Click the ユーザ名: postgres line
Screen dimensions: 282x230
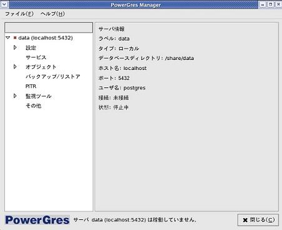point(122,87)
